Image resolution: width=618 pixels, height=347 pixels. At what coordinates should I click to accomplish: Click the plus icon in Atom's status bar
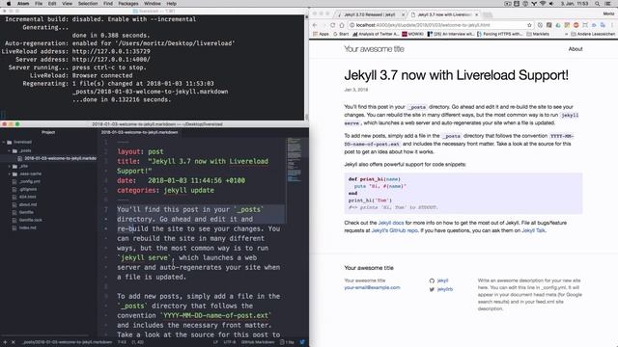5,342
